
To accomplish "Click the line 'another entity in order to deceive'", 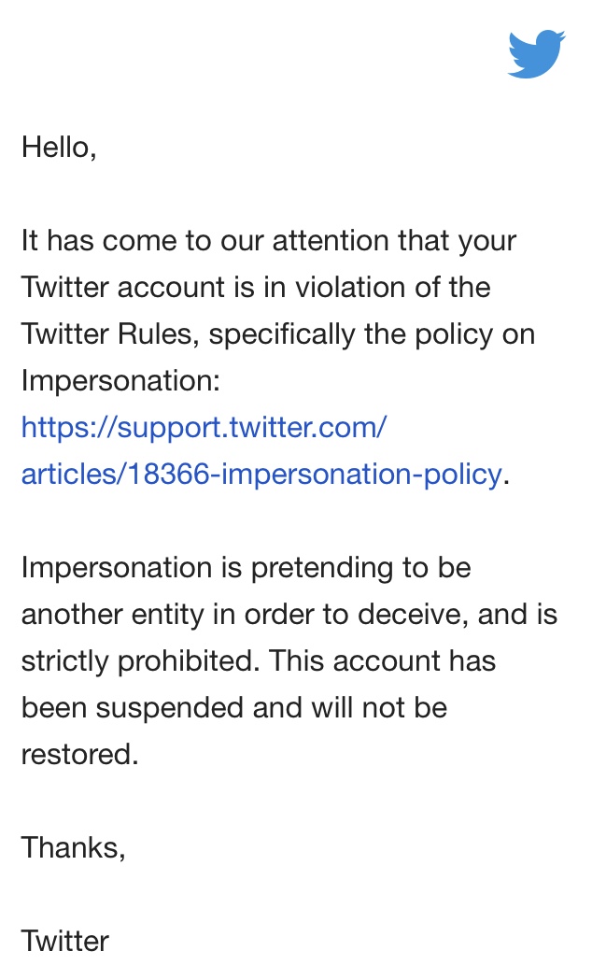I will coord(289,615).
